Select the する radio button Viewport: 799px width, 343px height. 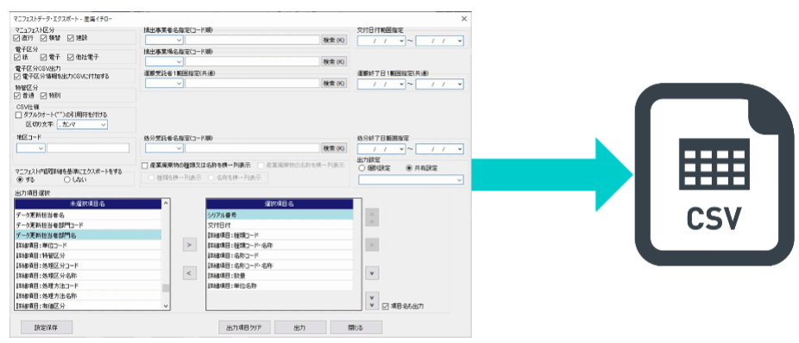pyautogui.click(x=20, y=179)
